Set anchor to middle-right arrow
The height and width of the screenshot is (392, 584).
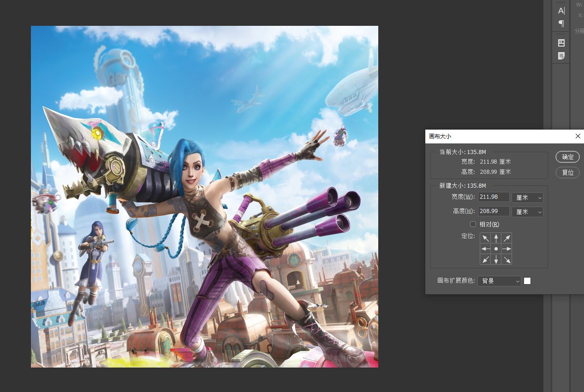pos(507,249)
